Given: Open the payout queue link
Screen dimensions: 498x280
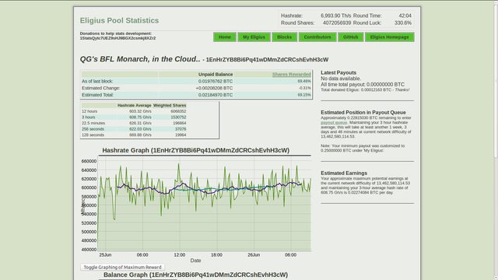Looking at the screenshot, I should pyautogui.click(x=334, y=123).
